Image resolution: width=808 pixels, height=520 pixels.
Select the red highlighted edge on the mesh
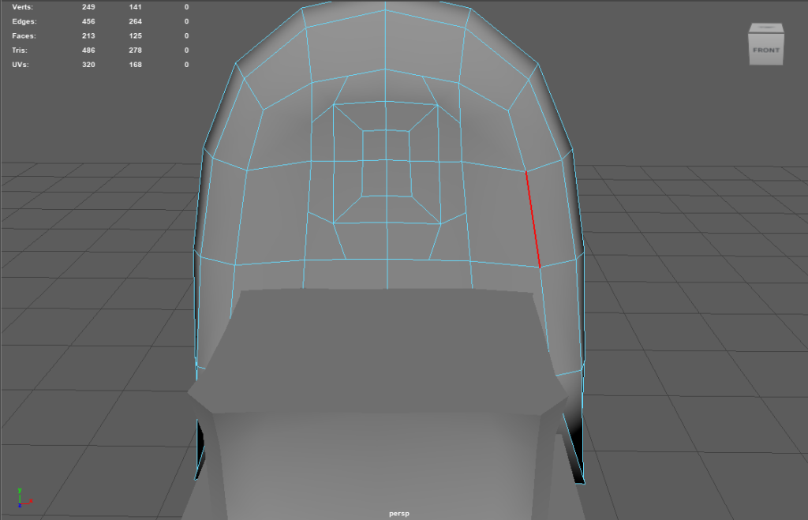tap(533, 219)
